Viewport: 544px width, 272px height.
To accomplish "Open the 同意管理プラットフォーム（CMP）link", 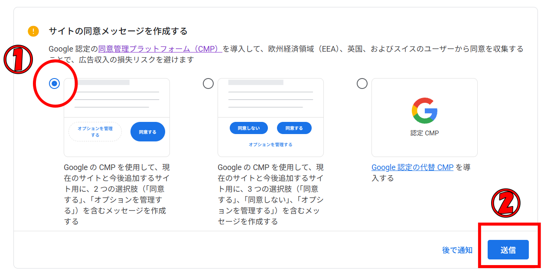I will point(160,49).
